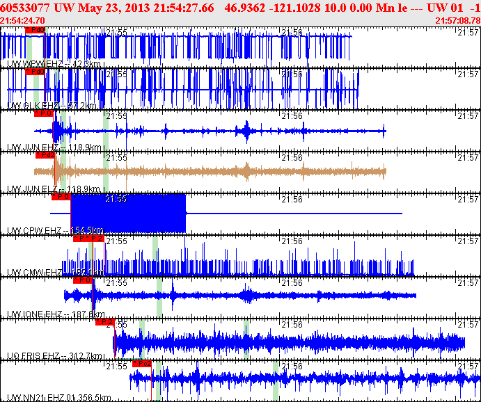Click the 21:57 time label in WPW row
481x402 pixels.
(x=468, y=33)
